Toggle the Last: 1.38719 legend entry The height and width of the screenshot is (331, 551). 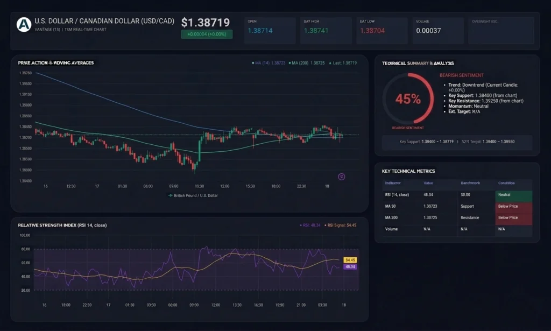click(x=343, y=63)
